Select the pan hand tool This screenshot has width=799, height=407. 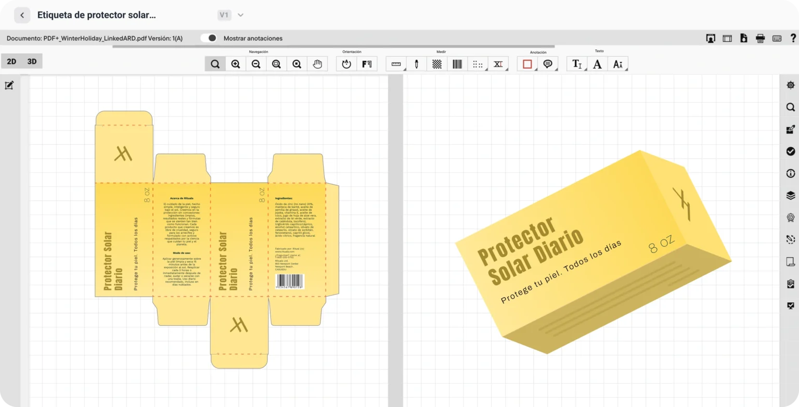pos(317,64)
